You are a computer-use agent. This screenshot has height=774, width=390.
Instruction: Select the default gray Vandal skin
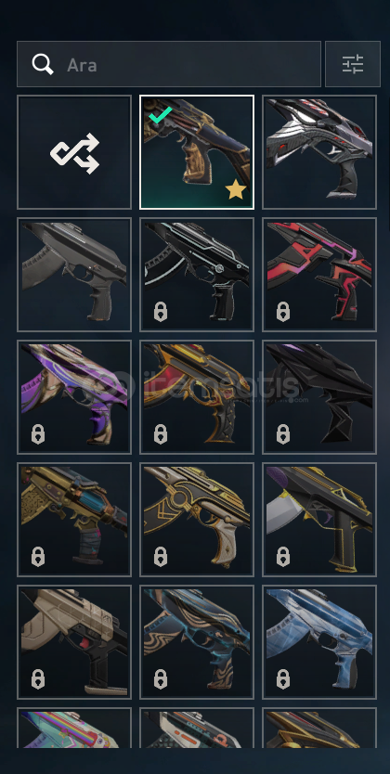74,275
